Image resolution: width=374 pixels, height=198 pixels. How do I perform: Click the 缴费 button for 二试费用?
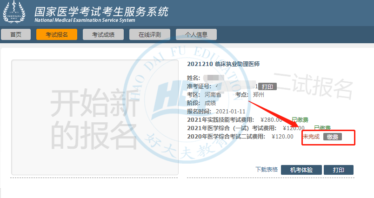coord(333,137)
